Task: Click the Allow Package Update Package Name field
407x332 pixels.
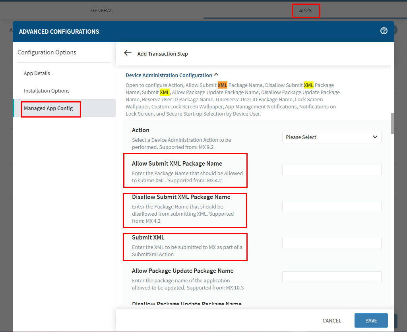Action: click(331, 277)
